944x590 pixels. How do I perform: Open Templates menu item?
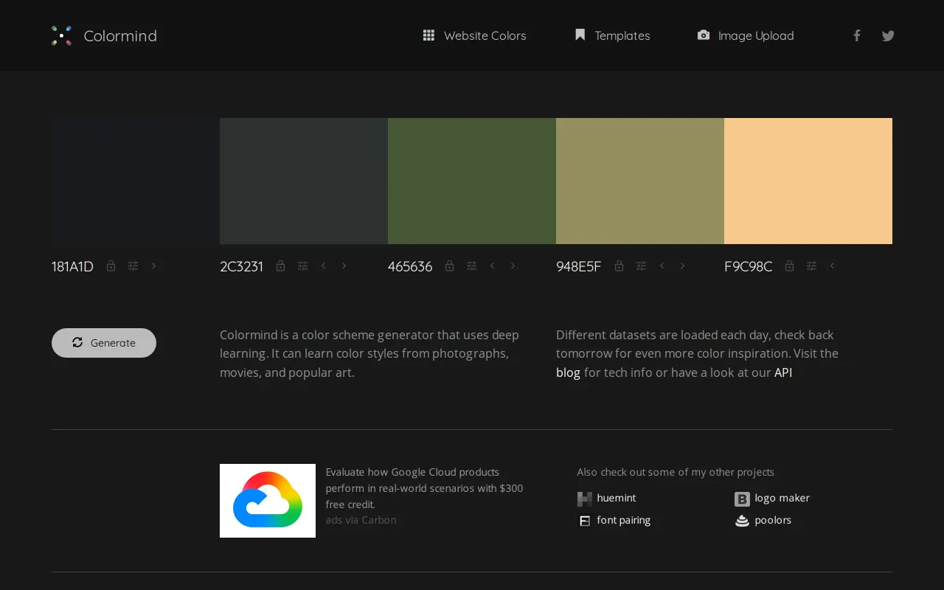click(x=612, y=35)
